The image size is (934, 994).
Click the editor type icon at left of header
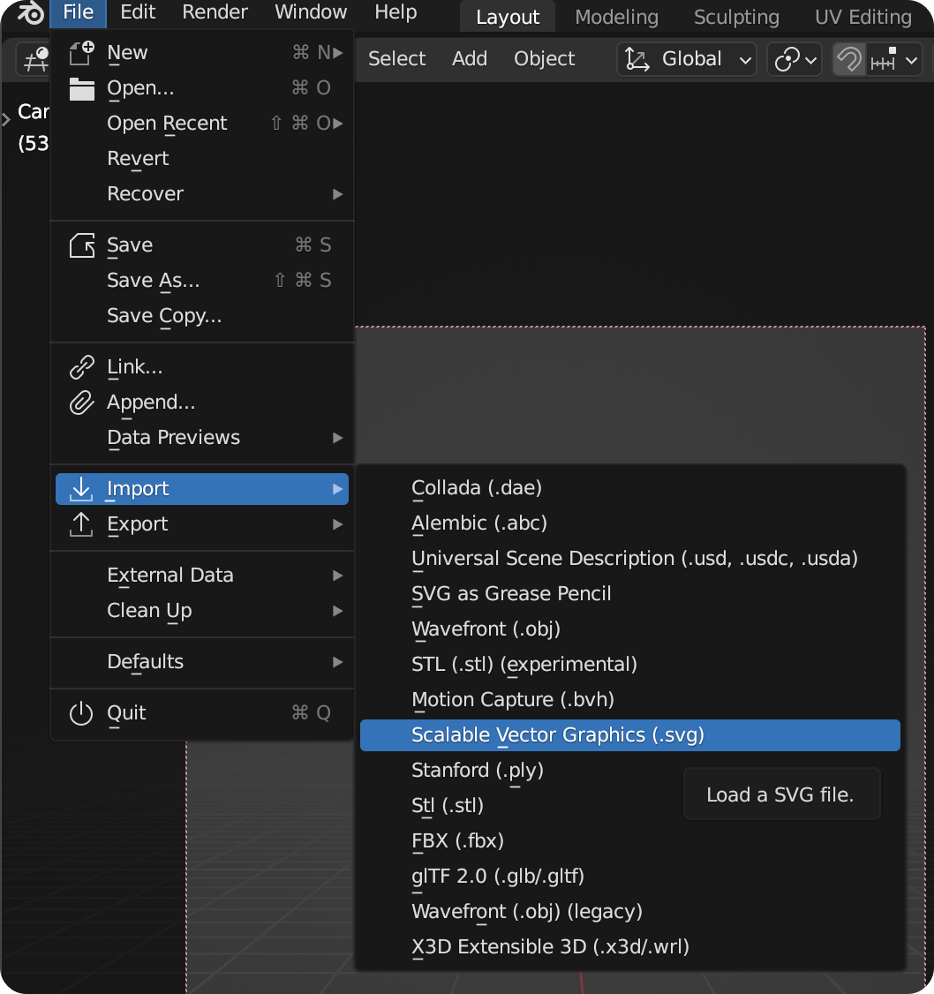pos(35,60)
